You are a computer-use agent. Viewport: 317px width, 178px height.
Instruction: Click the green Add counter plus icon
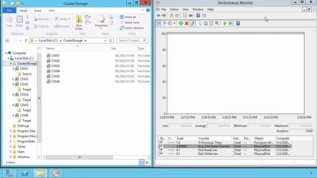click(x=181, y=23)
